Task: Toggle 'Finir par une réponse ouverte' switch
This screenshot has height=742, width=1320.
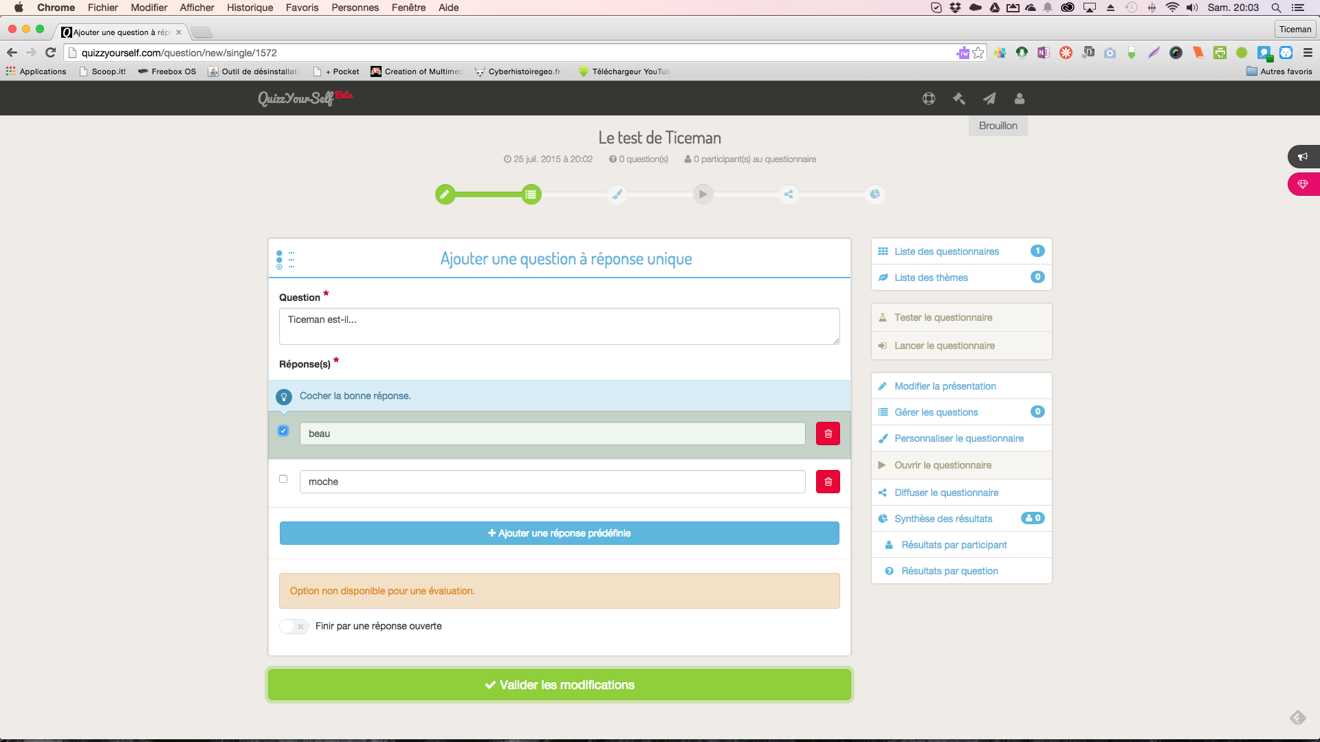Action: (x=294, y=626)
